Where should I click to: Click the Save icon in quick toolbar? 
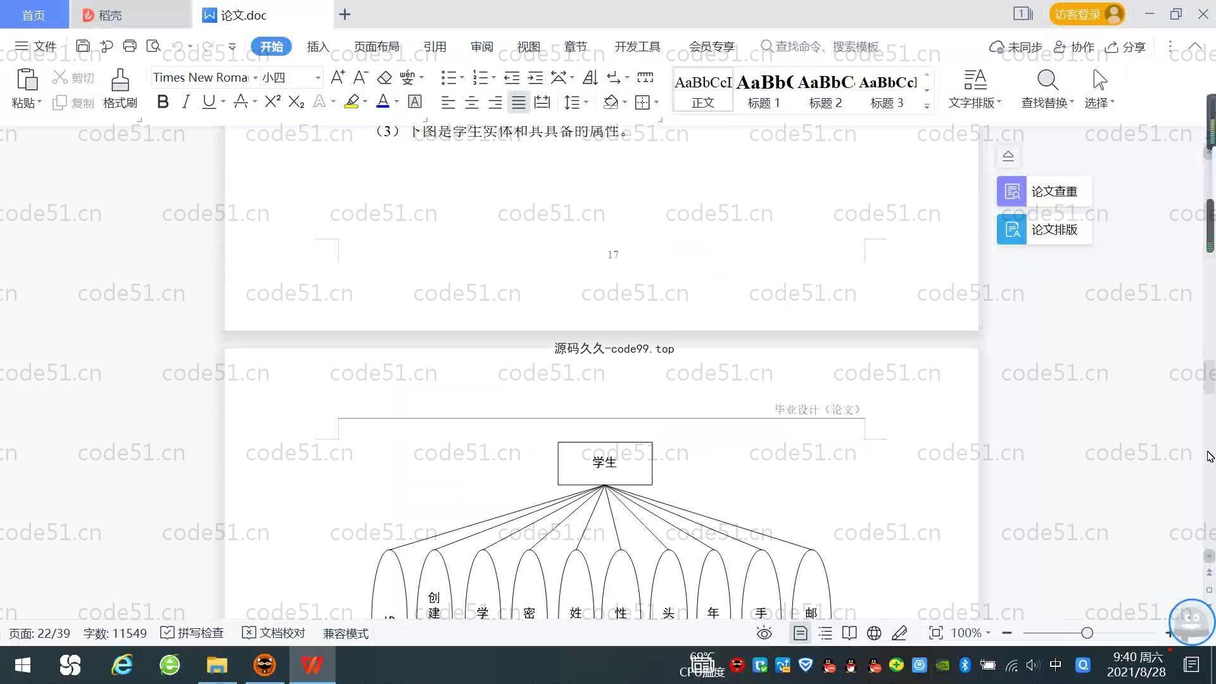(x=82, y=46)
